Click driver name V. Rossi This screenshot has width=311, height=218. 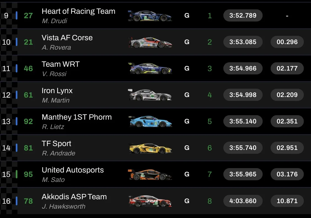point(54,74)
